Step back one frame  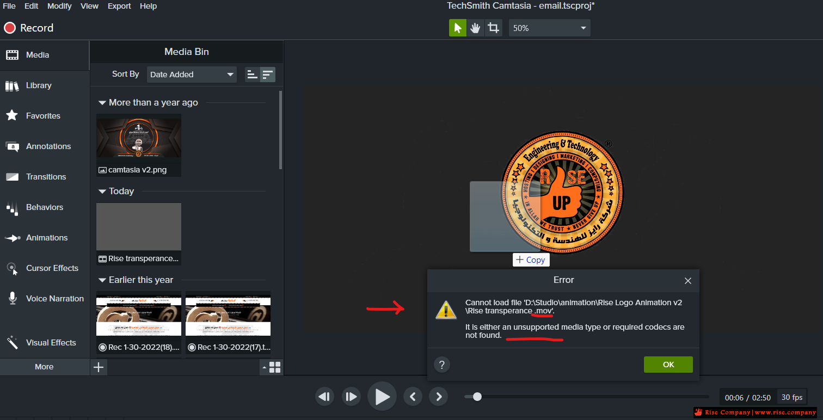tap(325, 397)
